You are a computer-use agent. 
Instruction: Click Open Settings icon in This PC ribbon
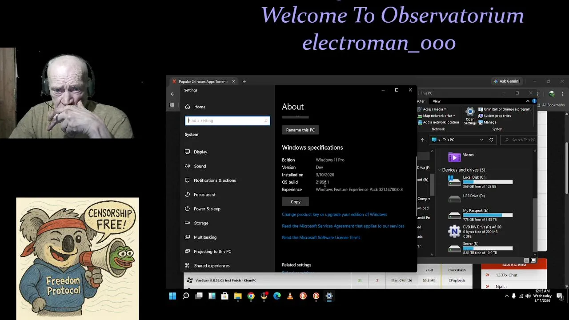pos(470,115)
